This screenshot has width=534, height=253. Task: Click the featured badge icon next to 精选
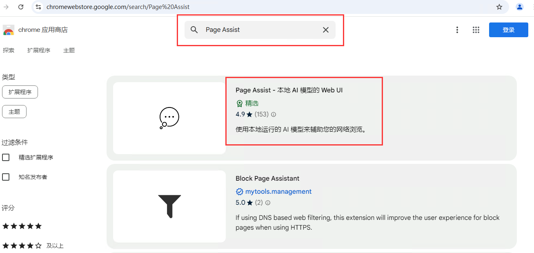(x=240, y=103)
